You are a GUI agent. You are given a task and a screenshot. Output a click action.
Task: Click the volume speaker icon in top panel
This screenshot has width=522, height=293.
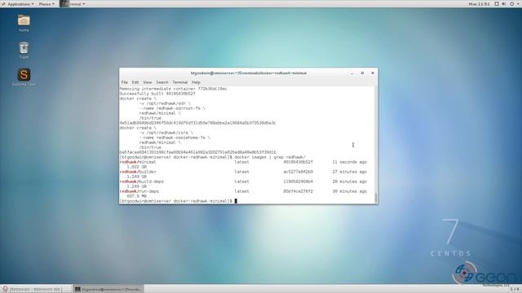(504, 4)
